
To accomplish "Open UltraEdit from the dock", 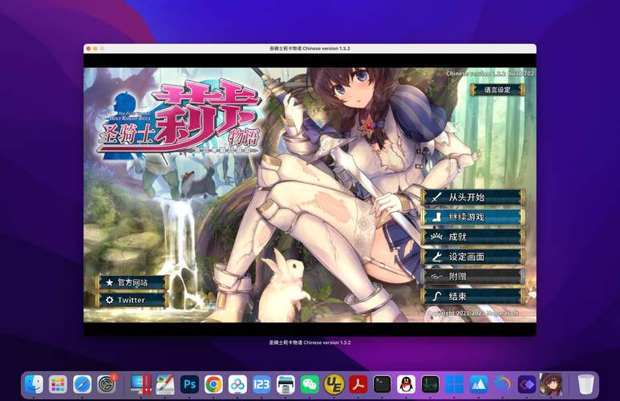I will pyautogui.click(x=334, y=384).
